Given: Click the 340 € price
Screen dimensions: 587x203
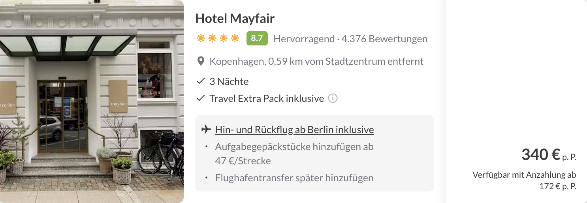Looking at the screenshot, I should [x=541, y=155].
